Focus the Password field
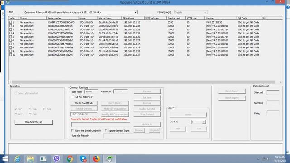Image resolution: width=290 pixels, height=163 pixels. point(121,91)
